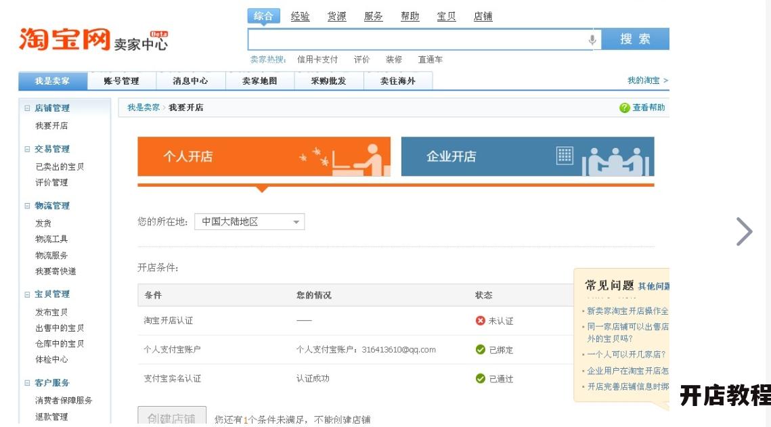
Task: Select the 帮助 search tab
Action: [x=410, y=16]
